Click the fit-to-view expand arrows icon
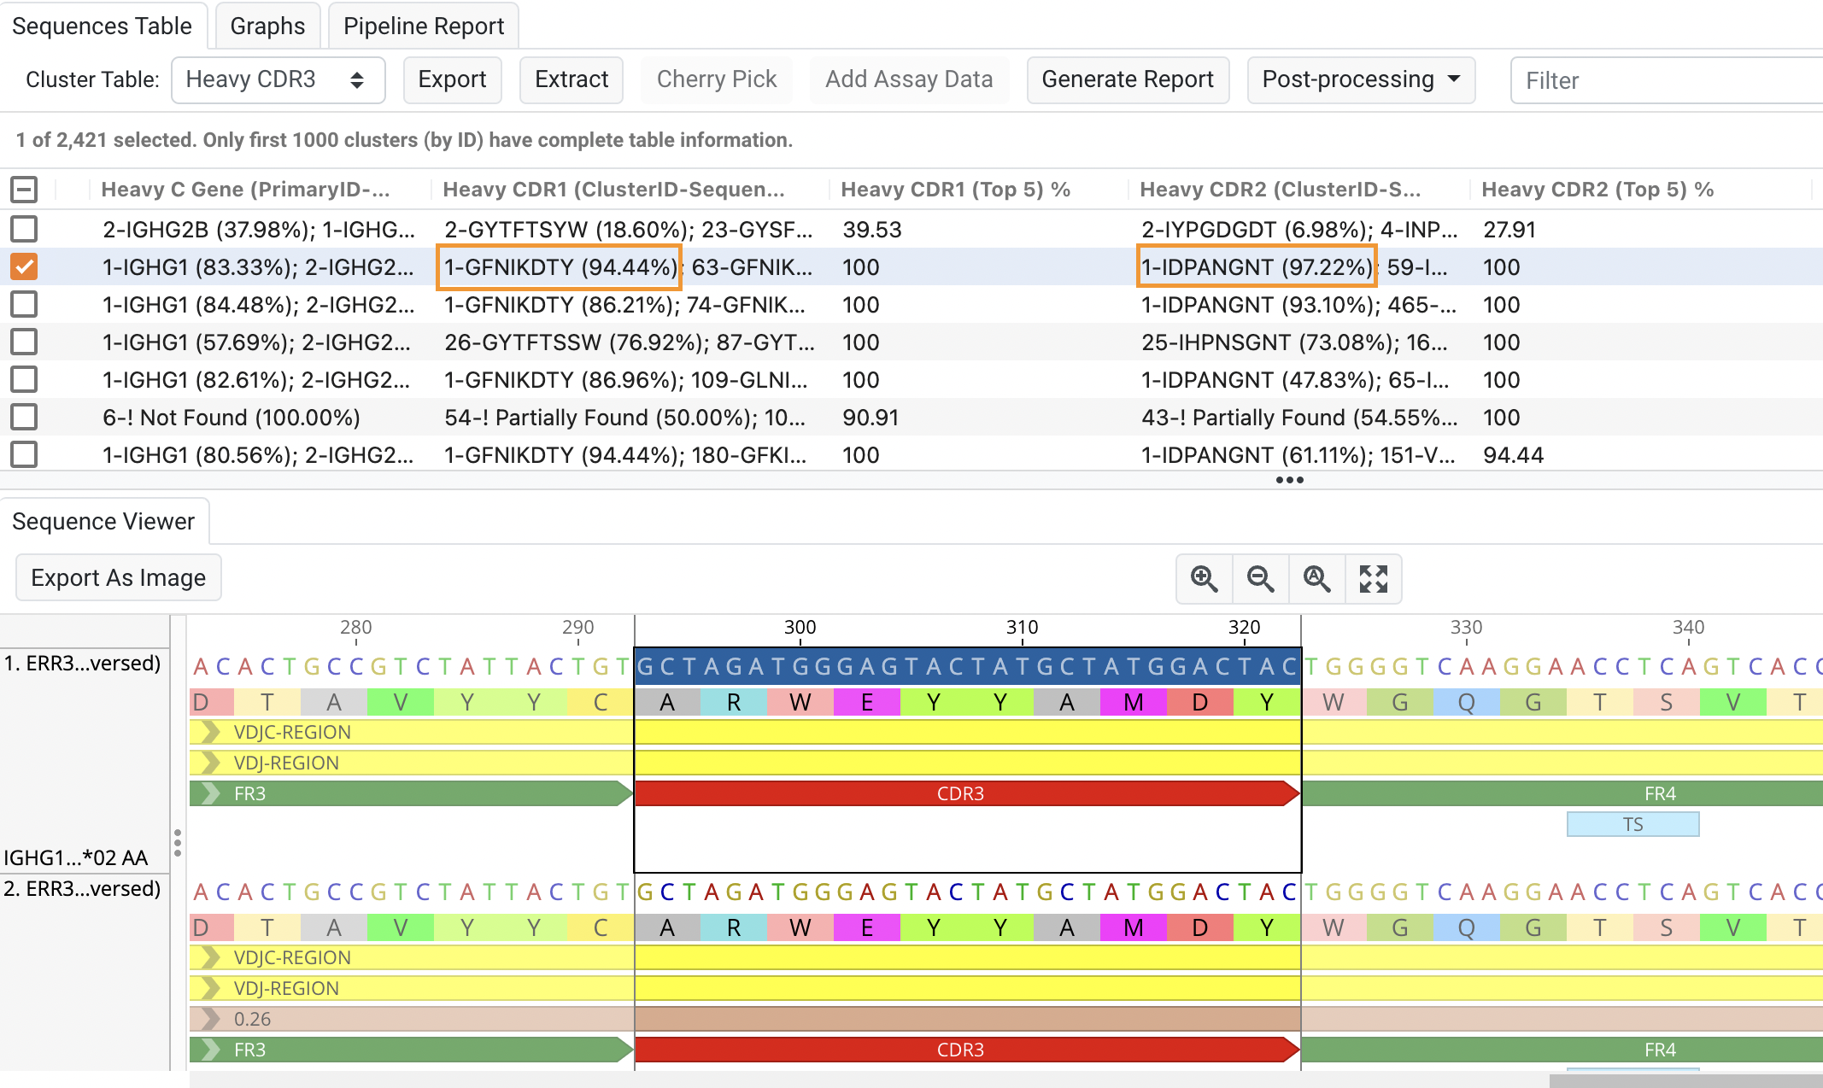 [1373, 579]
